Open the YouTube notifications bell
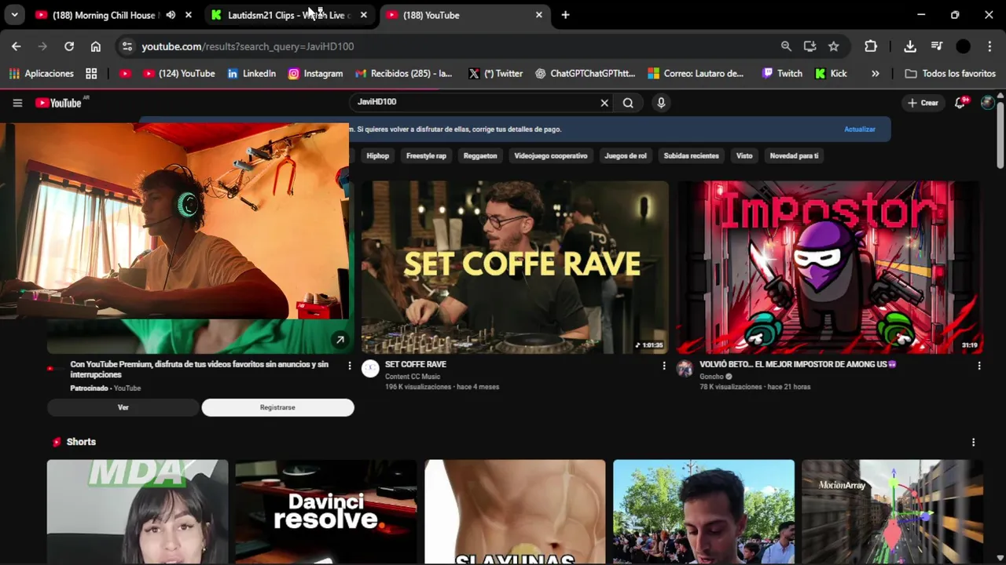Image resolution: width=1006 pixels, height=565 pixels. coord(960,103)
